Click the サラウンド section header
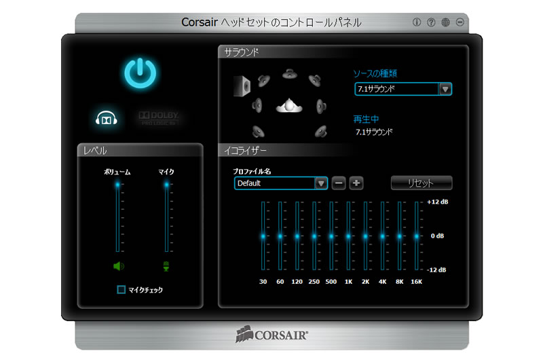Screen dimensions: 543x353 242,52
